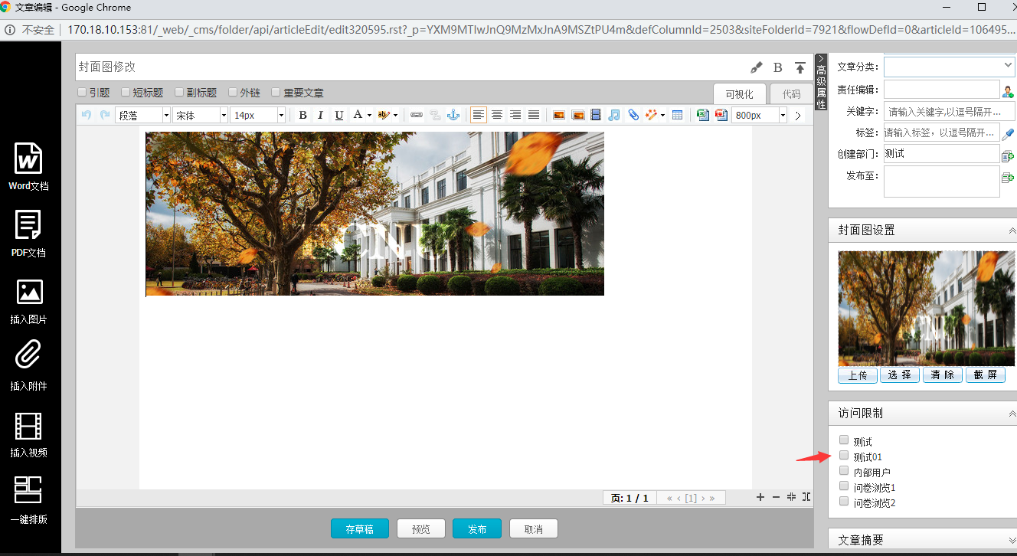Click the pencil icon beside title field
Image resolution: width=1017 pixels, height=556 pixels.
[756, 67]
